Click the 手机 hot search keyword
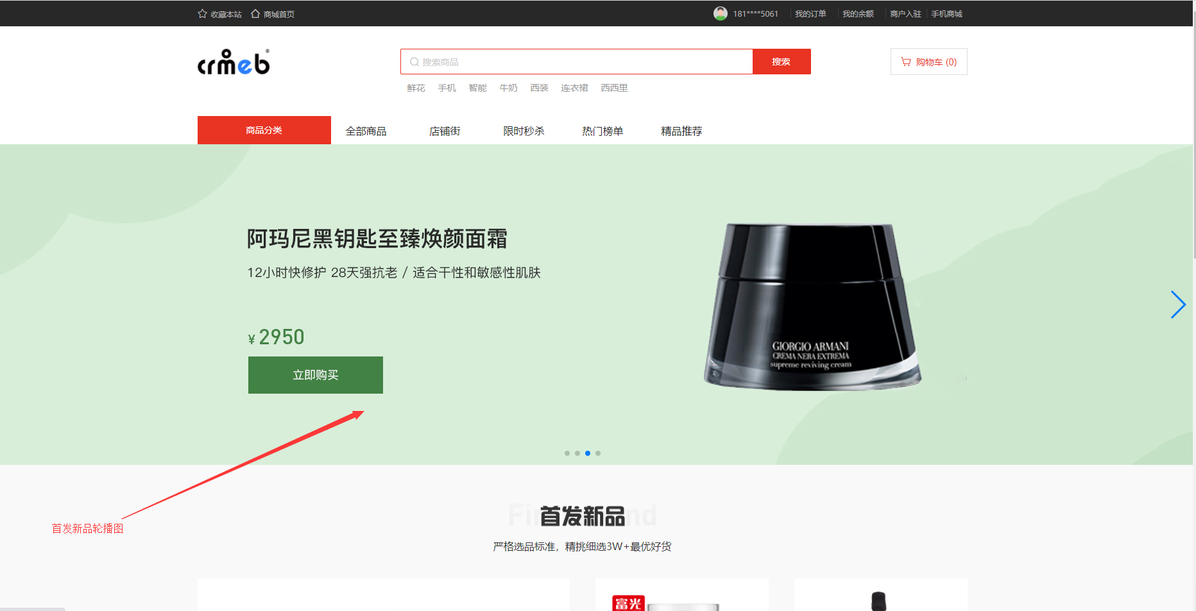Viewport: 1196px width, 611px height. (x=447, y=88)
